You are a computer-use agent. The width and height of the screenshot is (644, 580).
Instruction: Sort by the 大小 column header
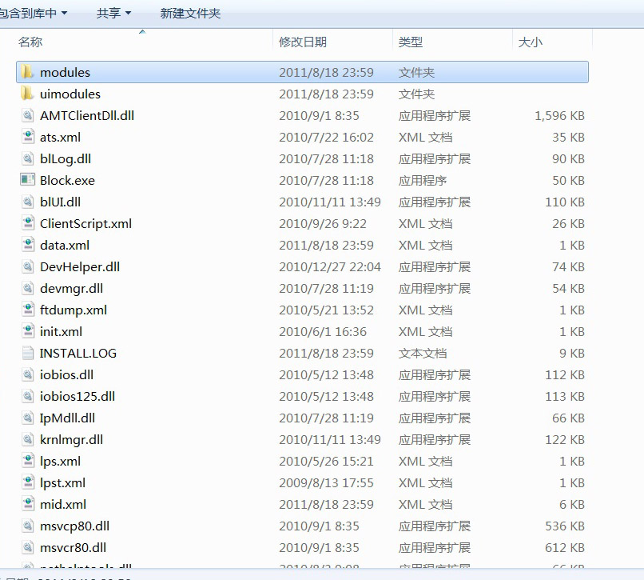(x=530, y=42)
